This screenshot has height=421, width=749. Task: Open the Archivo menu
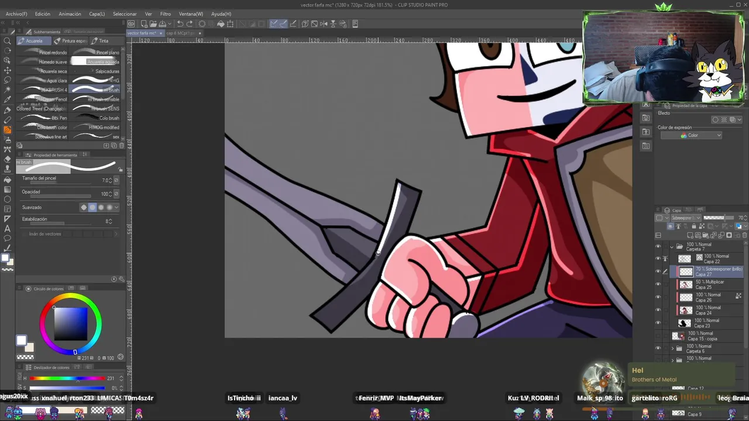point(16,14)
